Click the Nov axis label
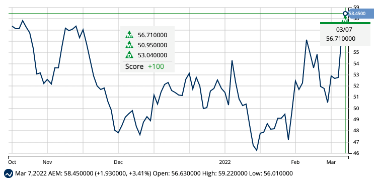Viewport: 379px width, 182px height. (x=48, y=162)
